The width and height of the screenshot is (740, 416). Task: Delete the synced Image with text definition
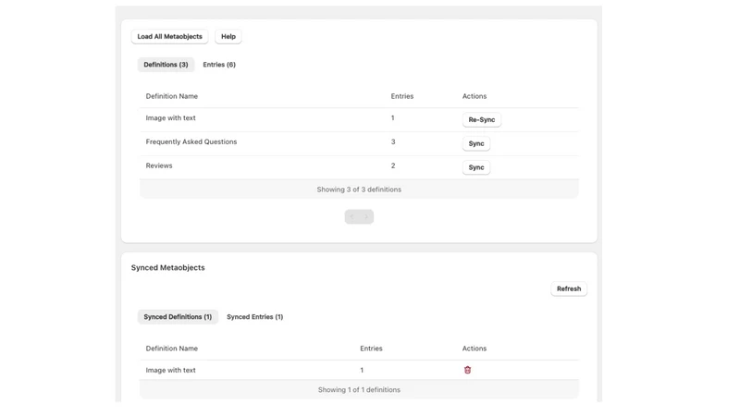pyautogui.click(x=467, y=371)
